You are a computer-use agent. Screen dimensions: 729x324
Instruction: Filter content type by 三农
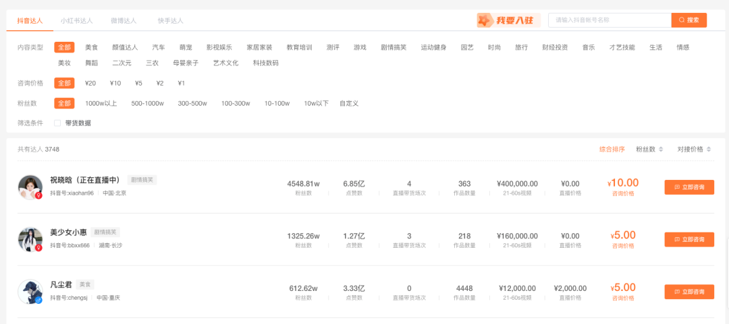click(x=152, y=63)
